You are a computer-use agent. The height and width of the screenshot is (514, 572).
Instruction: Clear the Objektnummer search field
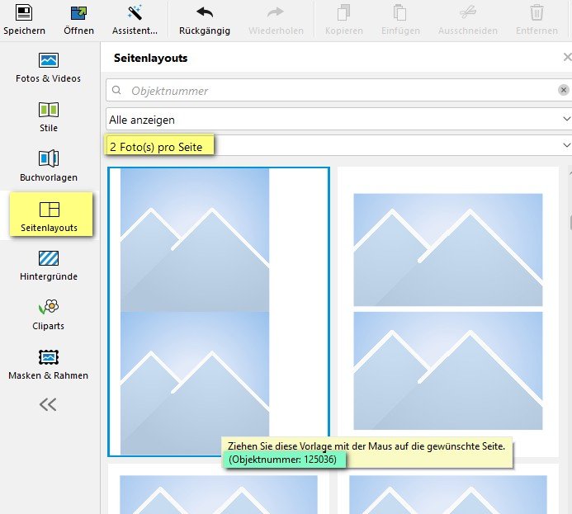tap(563, 91)
